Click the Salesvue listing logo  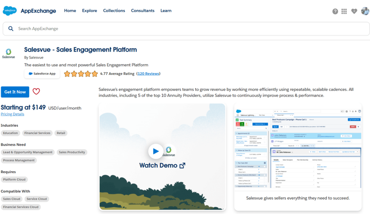(x=8, y=53)
